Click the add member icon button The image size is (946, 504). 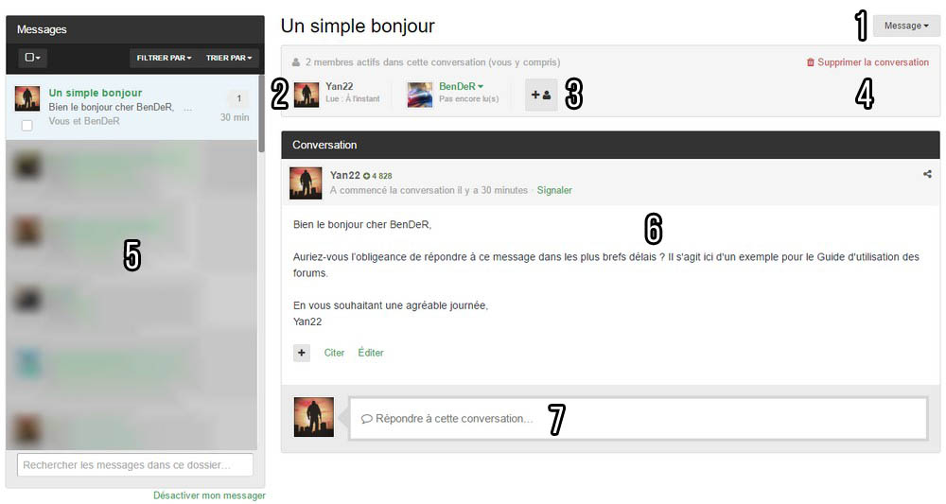coord(541,95)
